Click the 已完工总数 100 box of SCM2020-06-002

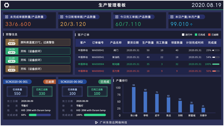click(97, 92)
